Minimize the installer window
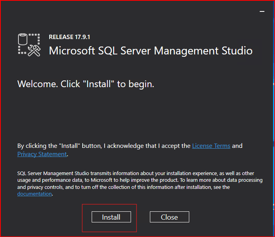275x237 pixels. point(262,12)
